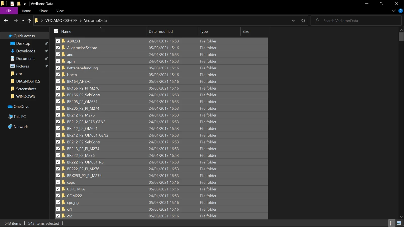
Task: Select the COM222 folder name
Action: click(x=74, y=196)
